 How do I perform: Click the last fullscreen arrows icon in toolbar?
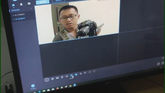tap(94, 71)
